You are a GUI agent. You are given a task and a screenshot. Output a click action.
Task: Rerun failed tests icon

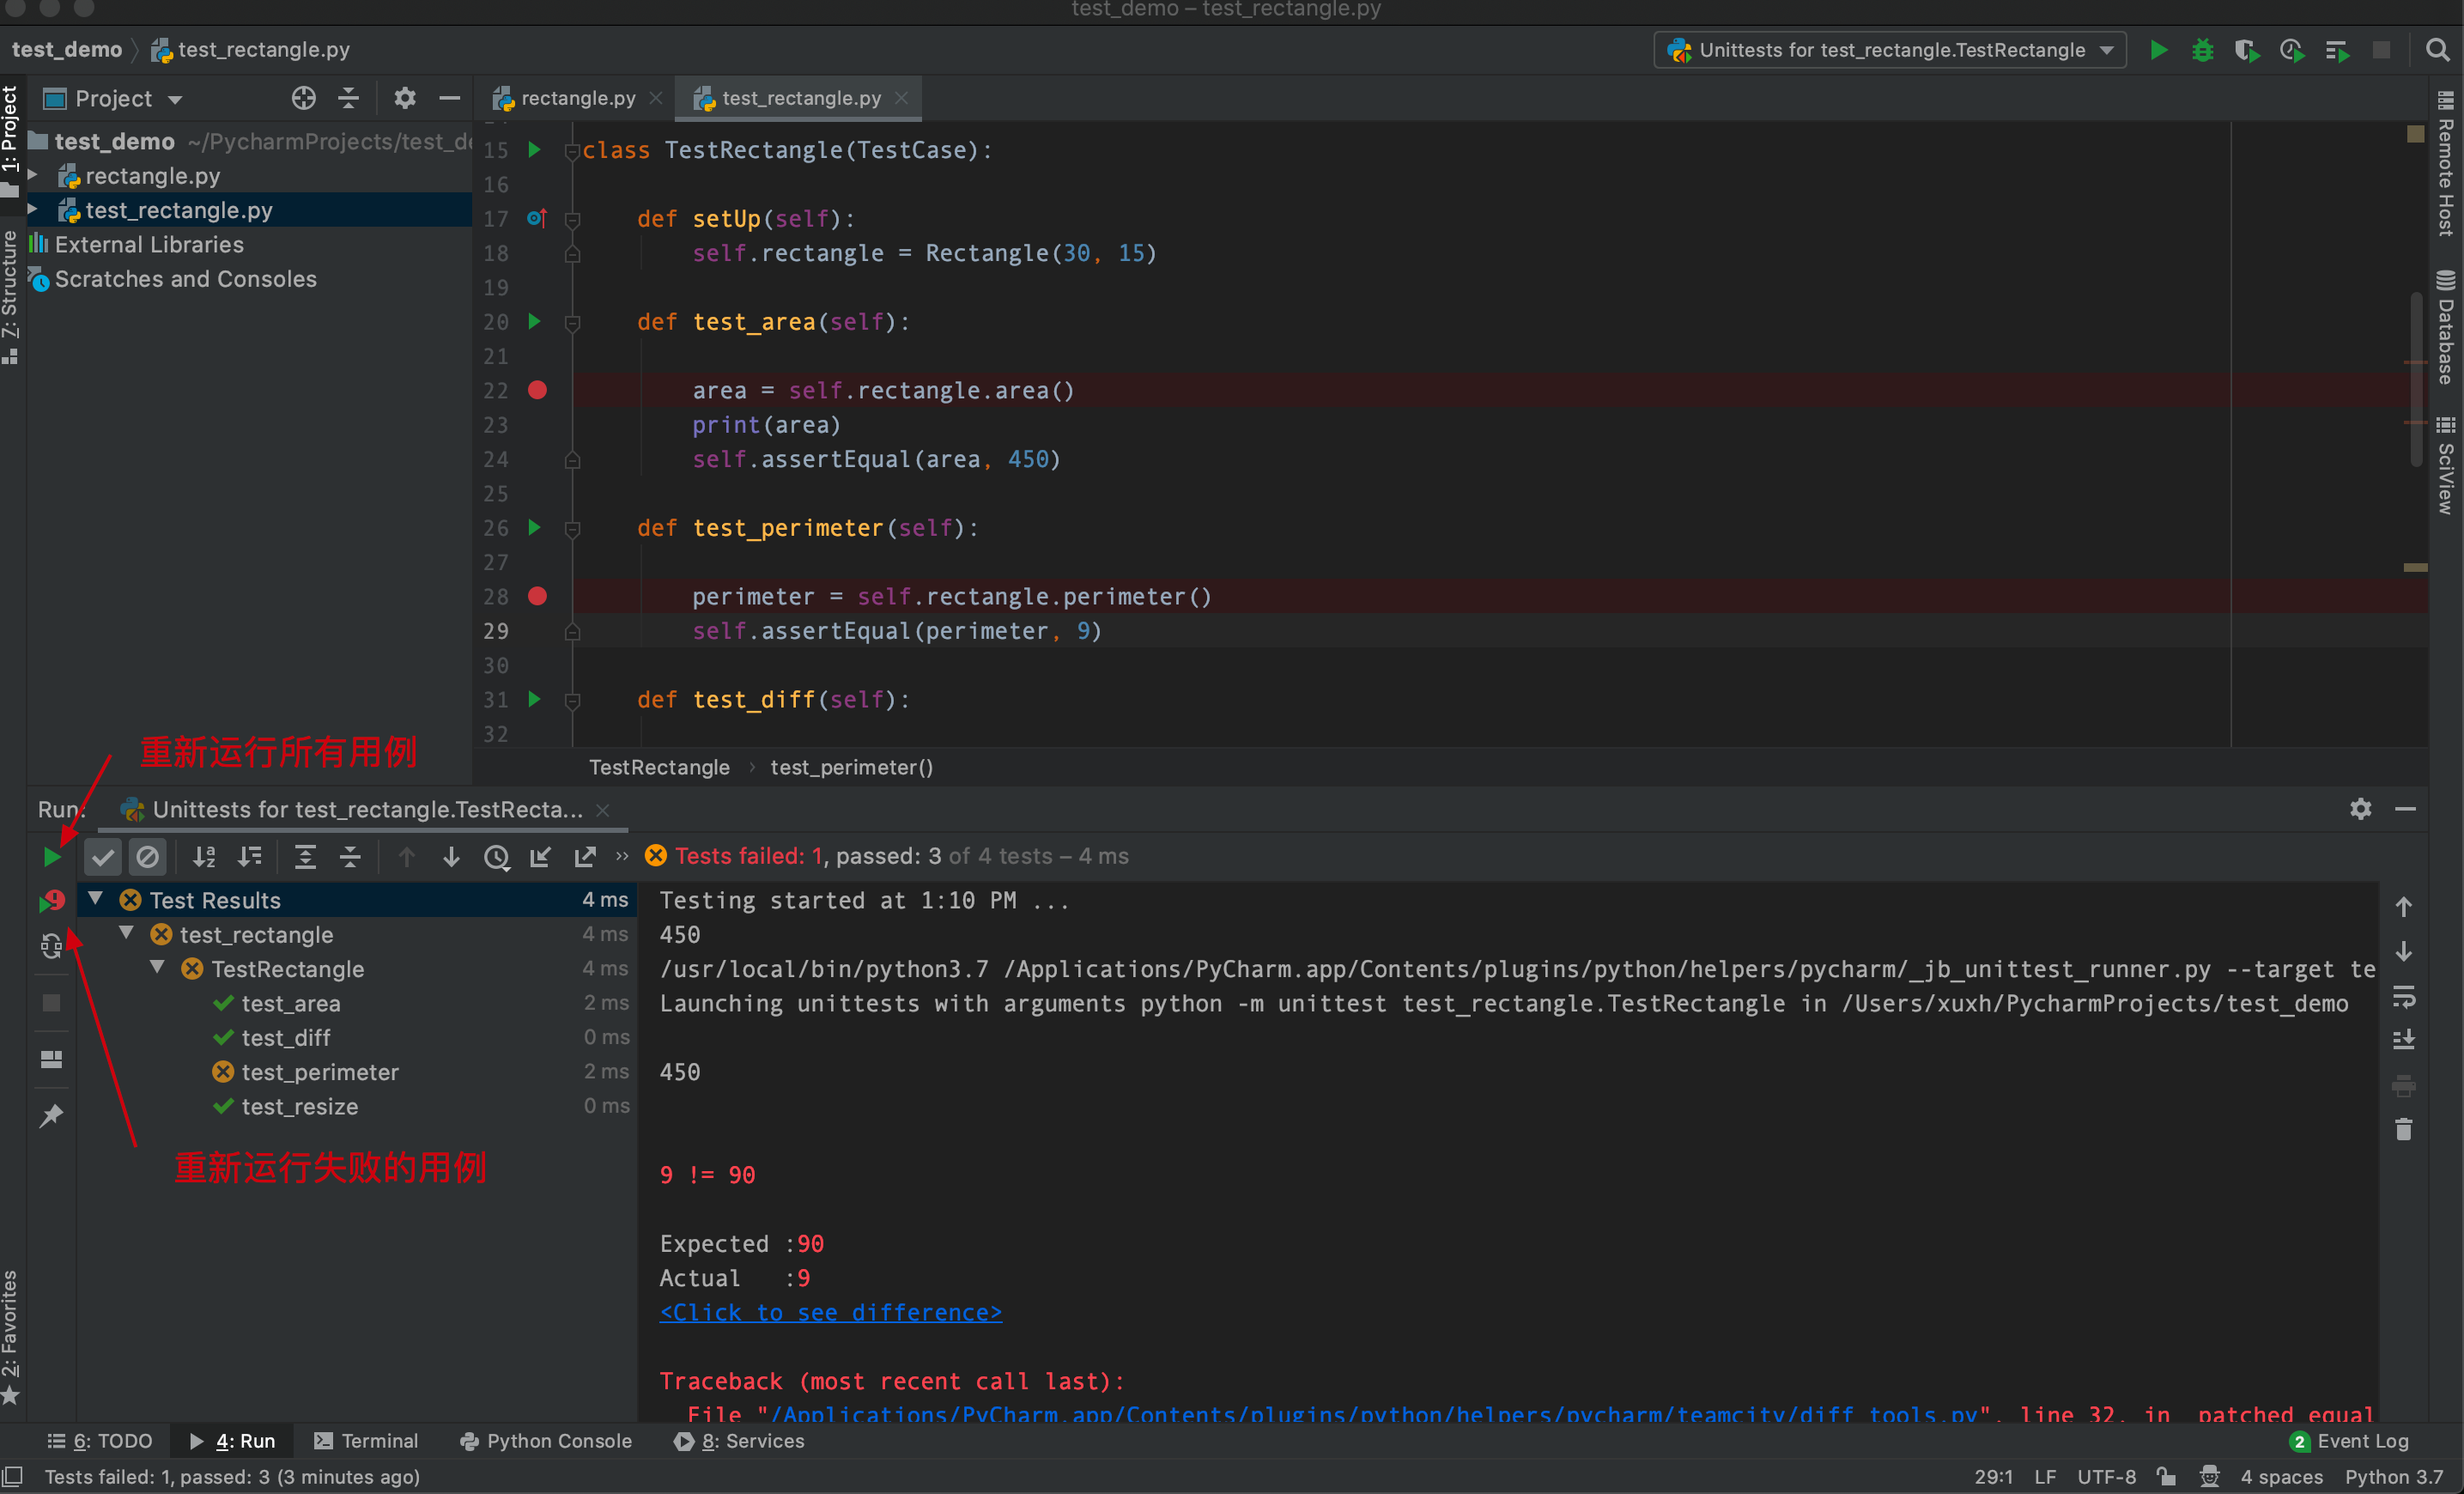click(52, 901)
